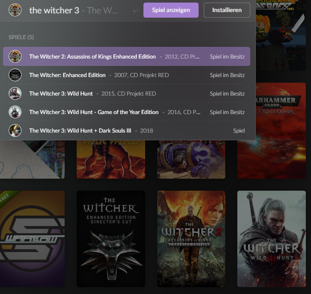This screenshot has height=294, width=311.
Task: Click The Witcher 3: Wild Hunt Geralt icon
Action: coord(15,93)
